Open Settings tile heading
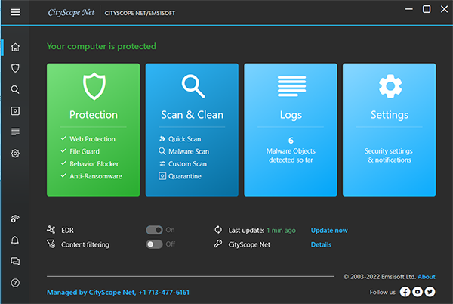Image resolution: width=453 pixels, height=304 pixels. point(390,115)
